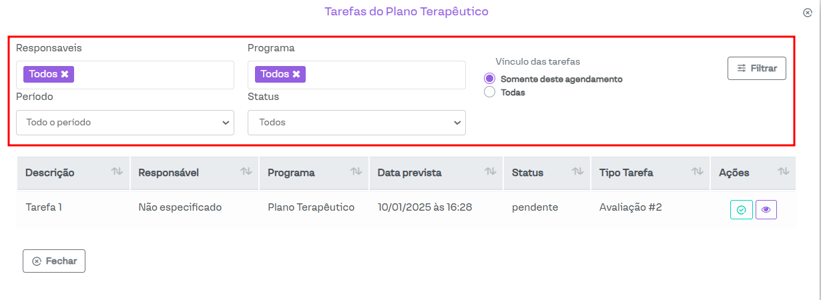Remove the Todos tag from Programa
Screen dimensions: 821x300
[x=296, y=74]
